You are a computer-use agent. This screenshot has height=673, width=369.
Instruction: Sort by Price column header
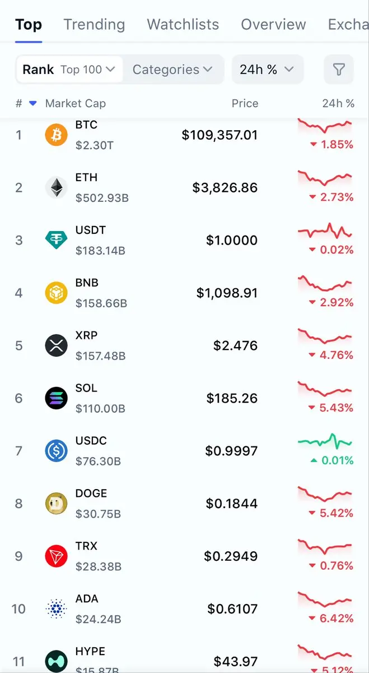pos(245,103)
